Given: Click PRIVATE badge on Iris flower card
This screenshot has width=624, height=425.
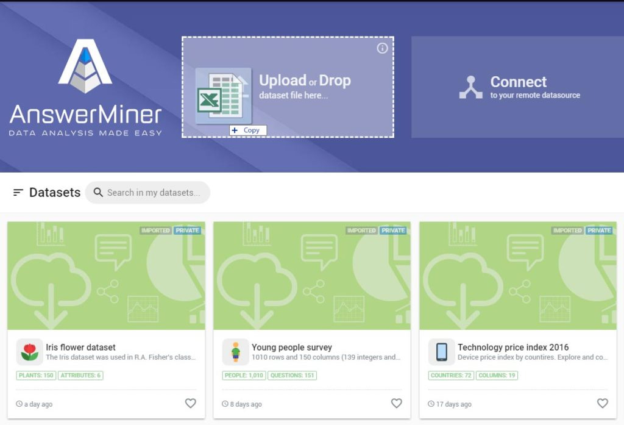Looking at the screenshot, I should point(188,230).
